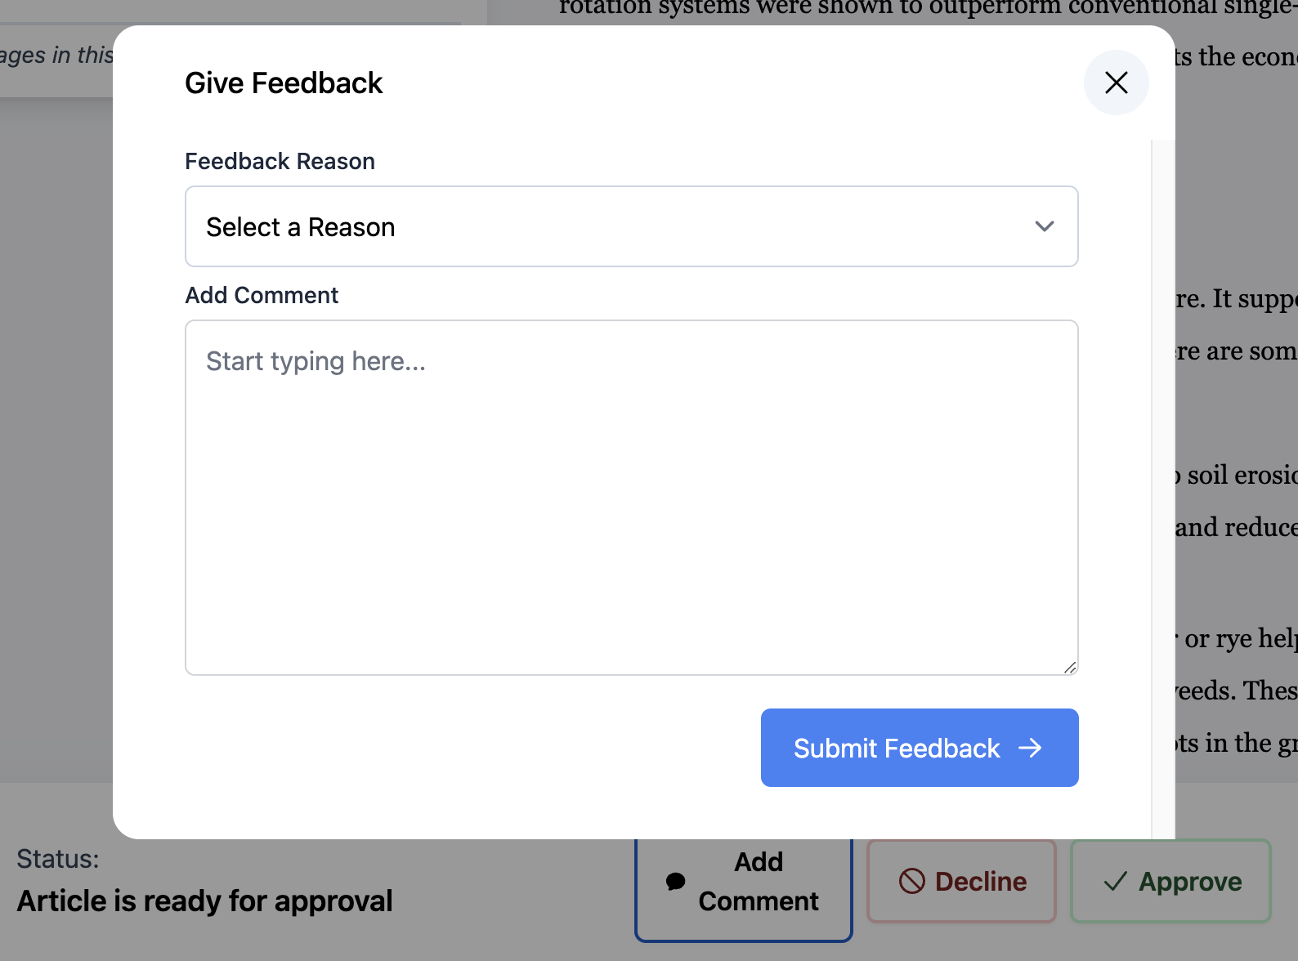This screenshot has width=1298, height=961.
Task: Click the Article is ready for approval status text
Action: 204,901
